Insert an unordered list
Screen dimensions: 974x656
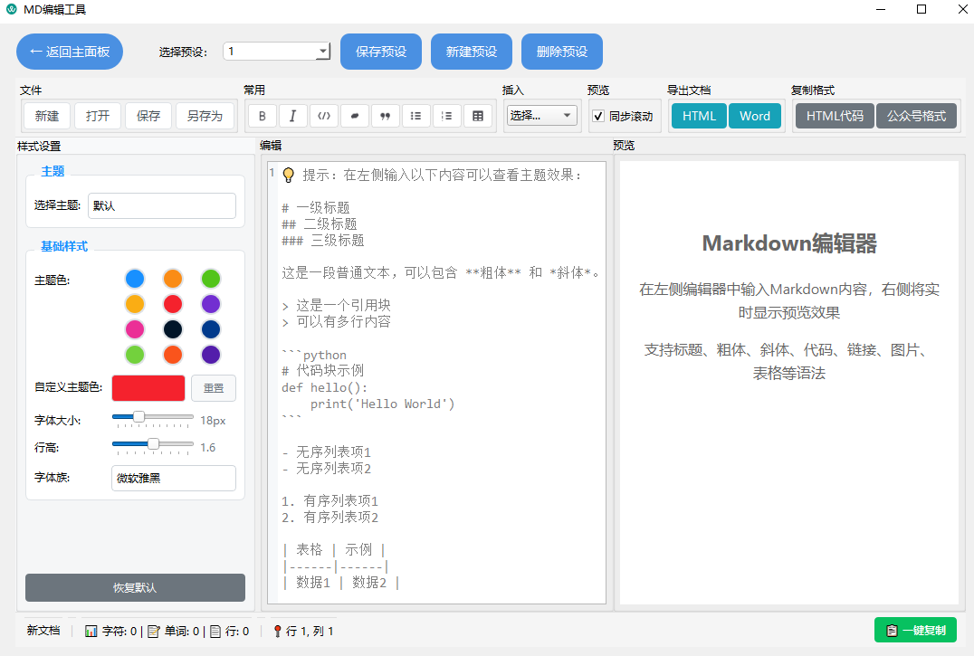coord(415,116)
